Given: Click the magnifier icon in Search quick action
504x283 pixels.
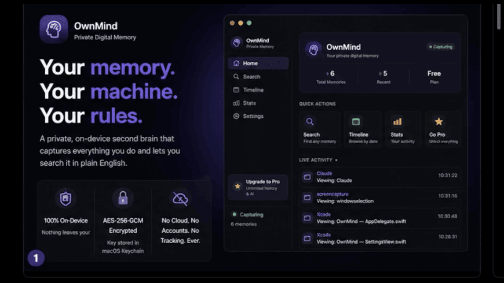Looking at the screenshot, I should pos(309,121).
